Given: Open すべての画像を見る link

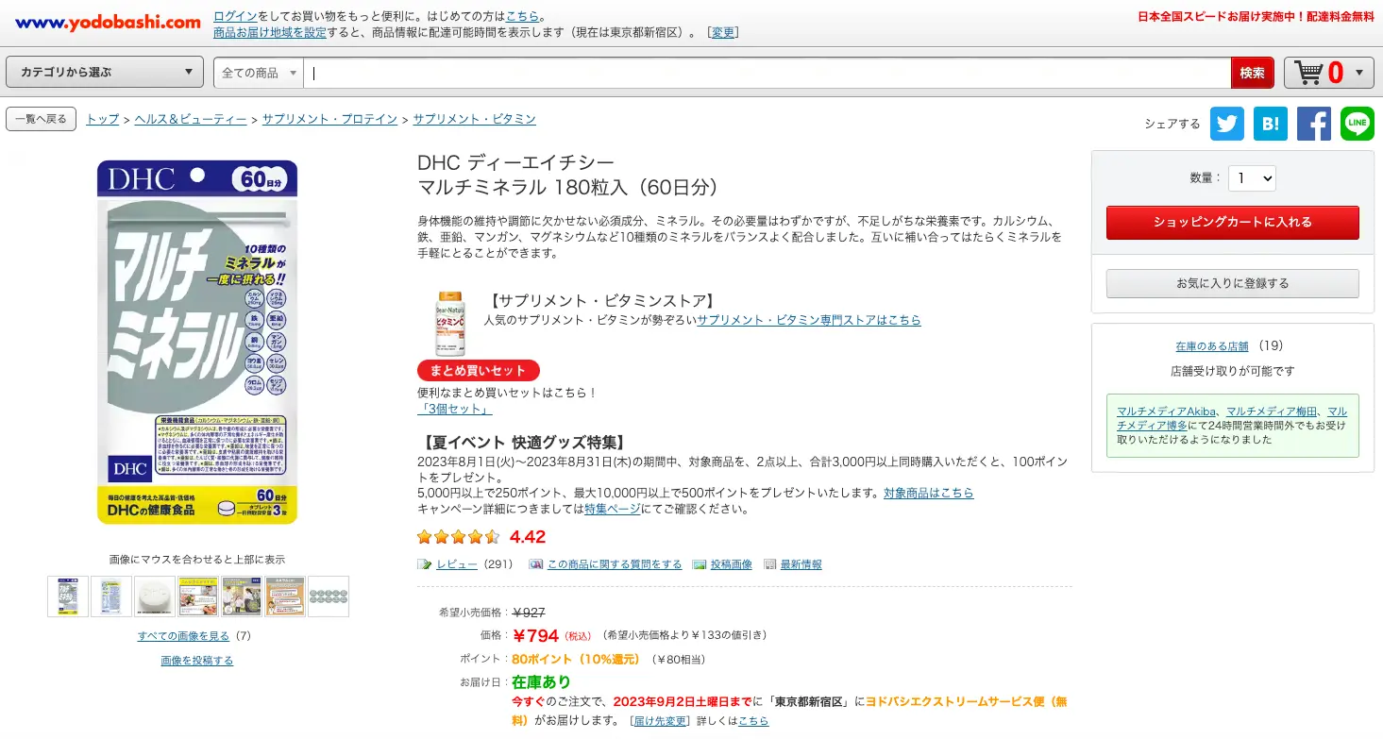Looking at the screenshot, I should [183, 636].
